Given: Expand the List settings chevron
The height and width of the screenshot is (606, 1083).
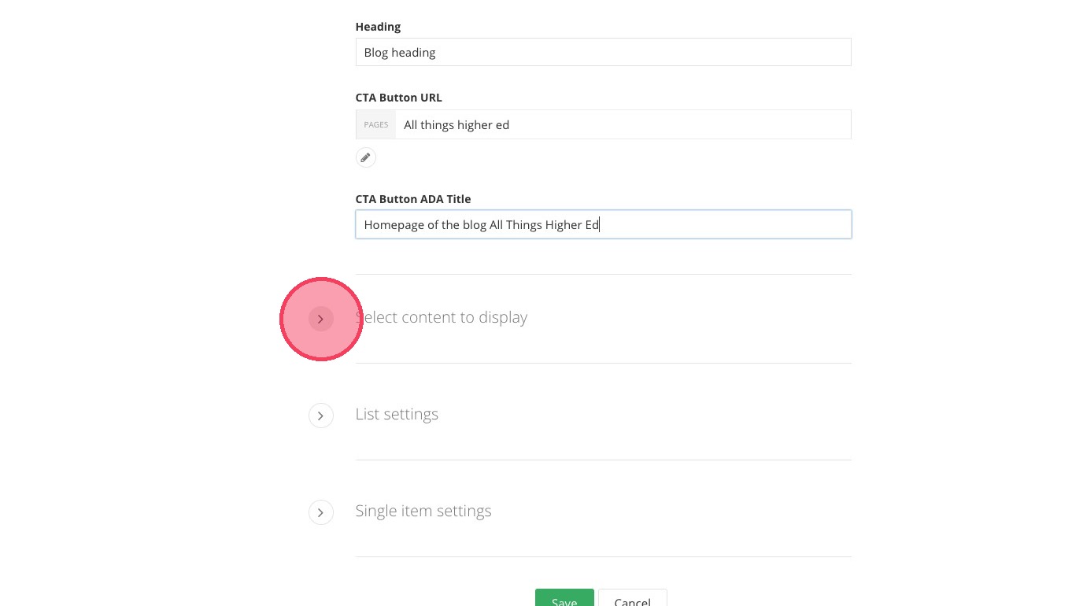Looking at the screenshot, I should (320, 416).
